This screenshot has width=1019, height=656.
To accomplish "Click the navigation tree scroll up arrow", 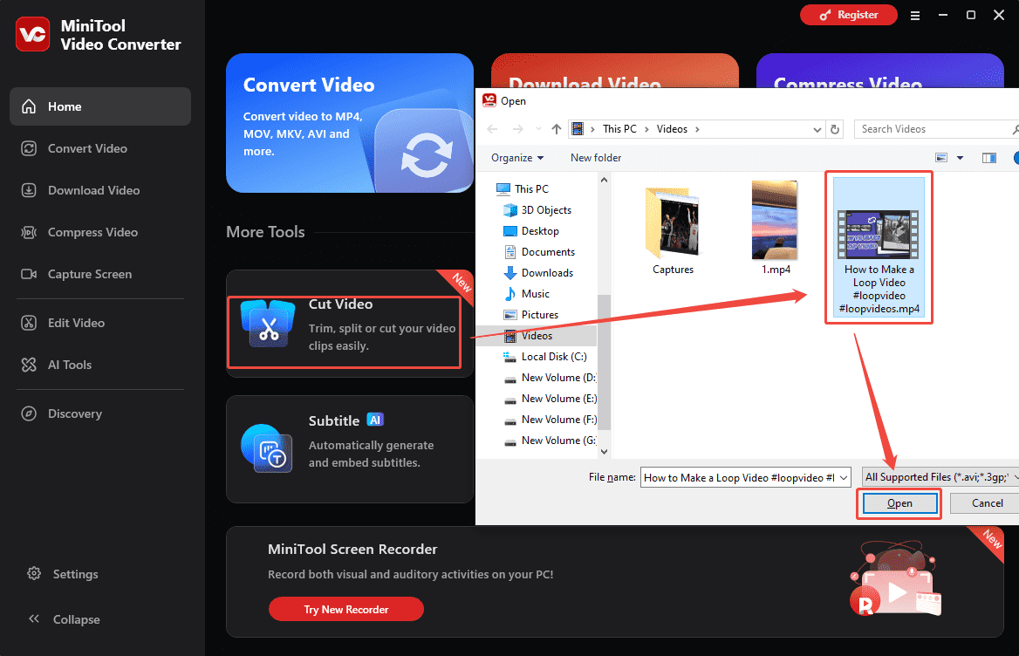I will [604, 180].
